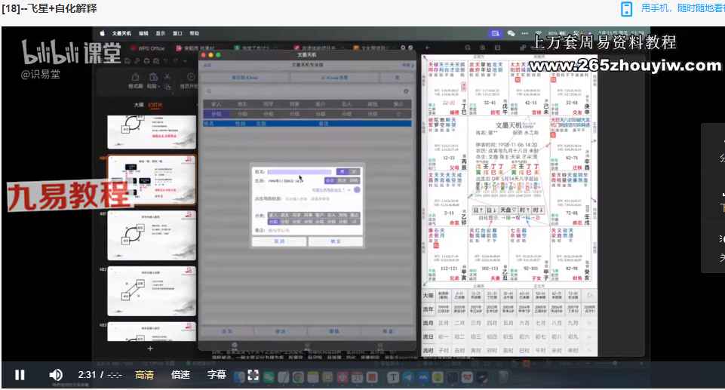Screen dimensions: 725x390
Task: Open the 高清 video quality menu
Action: point(144,374)
